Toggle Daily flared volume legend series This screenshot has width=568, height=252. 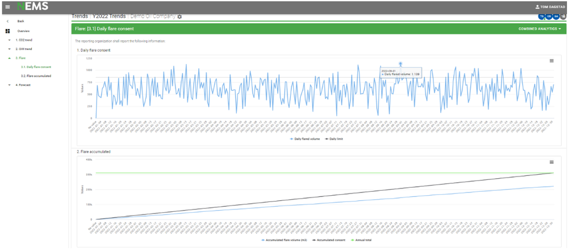click(x=304, y=139)
